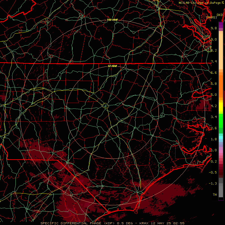Click the 9.0 value on color scale
Viewport: 225px width, 225px height.
214,39
